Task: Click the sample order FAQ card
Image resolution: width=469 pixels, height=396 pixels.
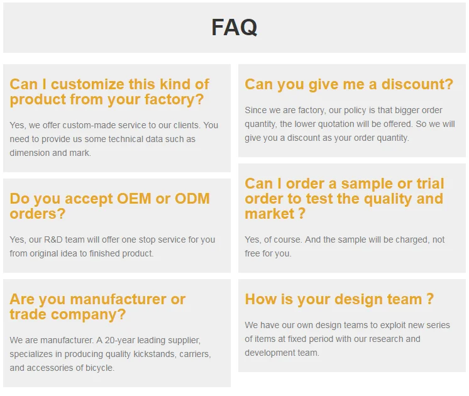Action: (x=352, y=218)
